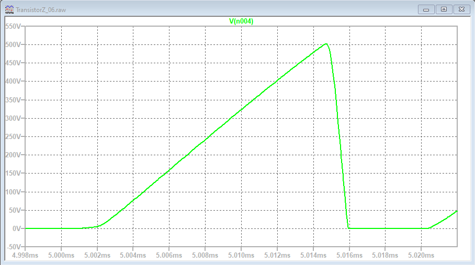Click the 500V vertical axis label

coord(14,44)
